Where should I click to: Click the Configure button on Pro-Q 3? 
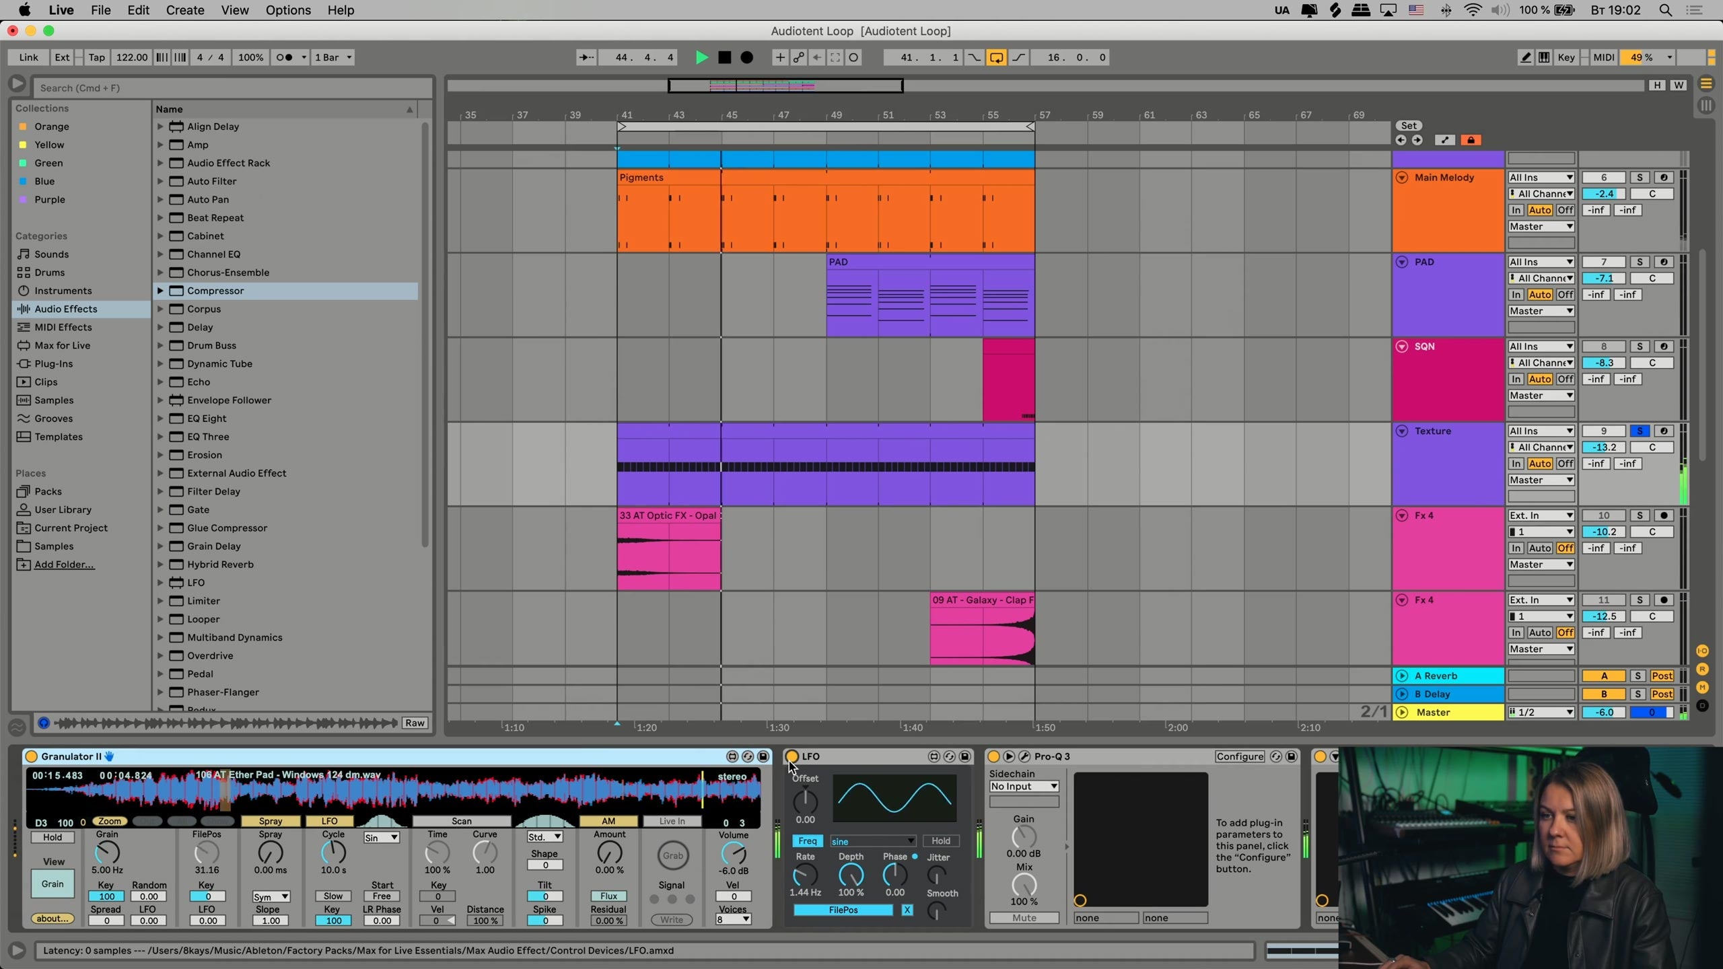pos(1240,756)
